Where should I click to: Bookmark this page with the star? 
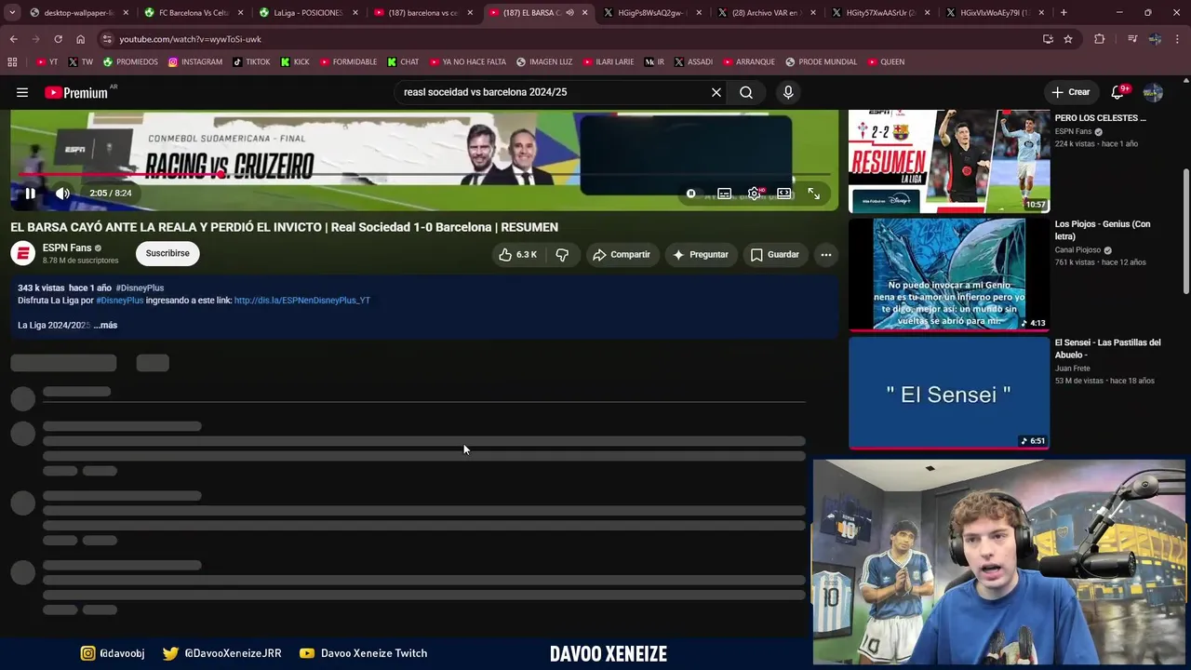click(x=1068, y=39)
